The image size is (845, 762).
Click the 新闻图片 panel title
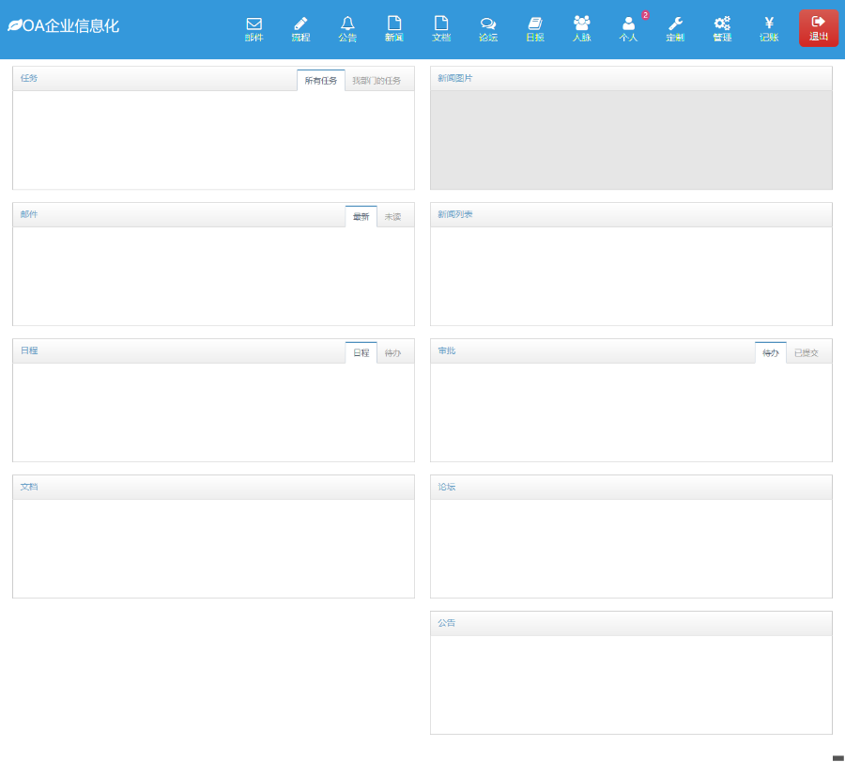coord(454,78)
